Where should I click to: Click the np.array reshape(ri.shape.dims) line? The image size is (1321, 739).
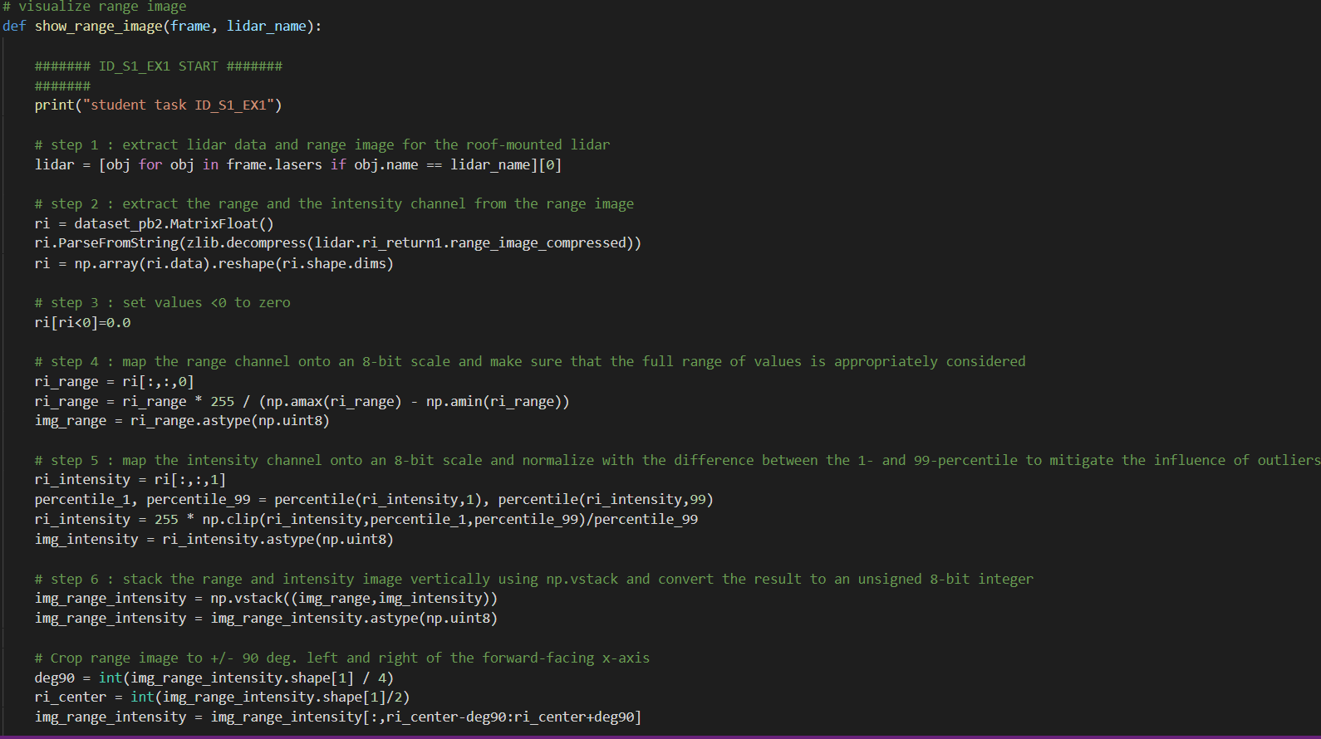pos(214,264)
